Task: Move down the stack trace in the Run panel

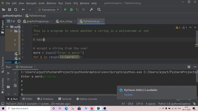Action: 15,79
